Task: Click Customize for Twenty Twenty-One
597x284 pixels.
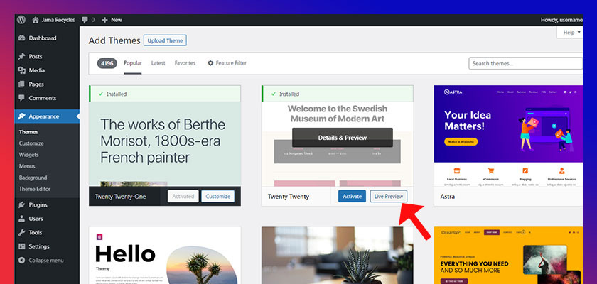Action: 217,196
